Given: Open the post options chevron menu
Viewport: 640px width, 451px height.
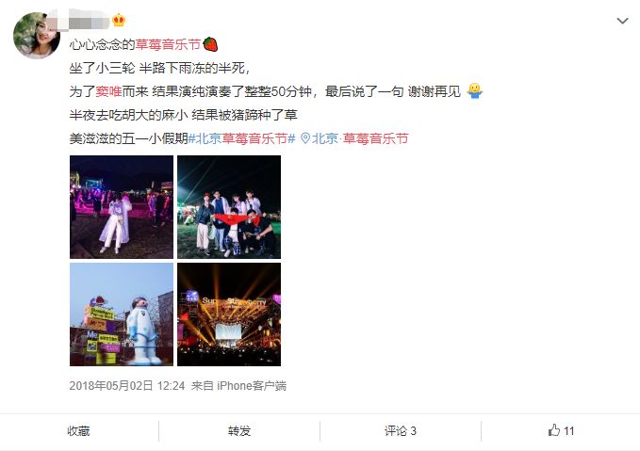Looking at the screenshot, I should [622, 21].
